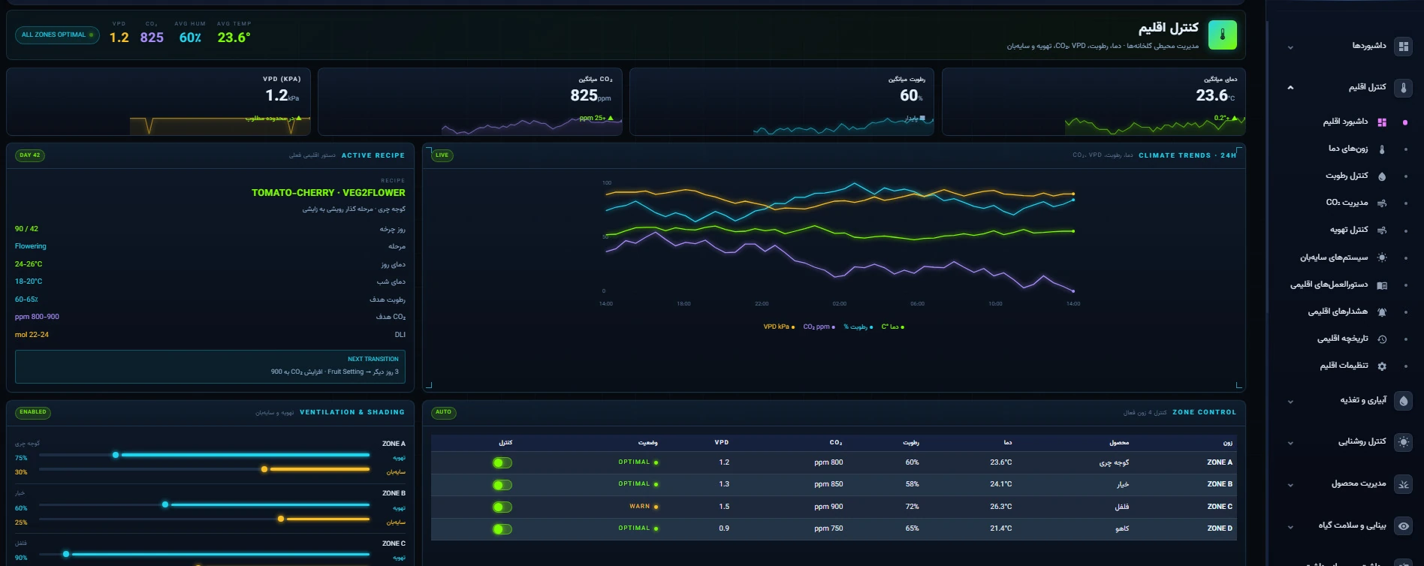The width and height of the screenshot is (1424, 566).
Task: Click the ALL ZONES OPTIMAL status badge
Action: 57,35
